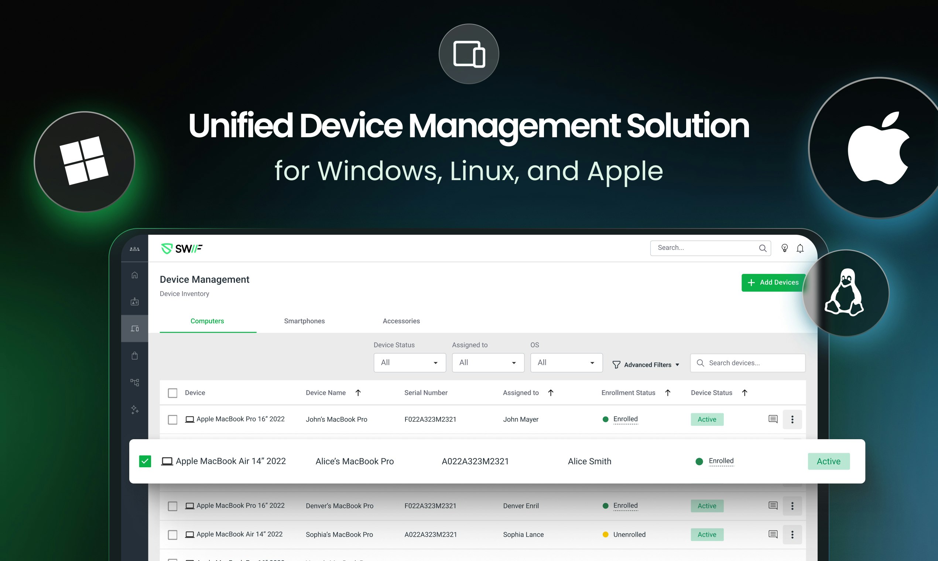Switch to the Smartphones tab
Screen dimensions: 938x561
pos(304,321)
